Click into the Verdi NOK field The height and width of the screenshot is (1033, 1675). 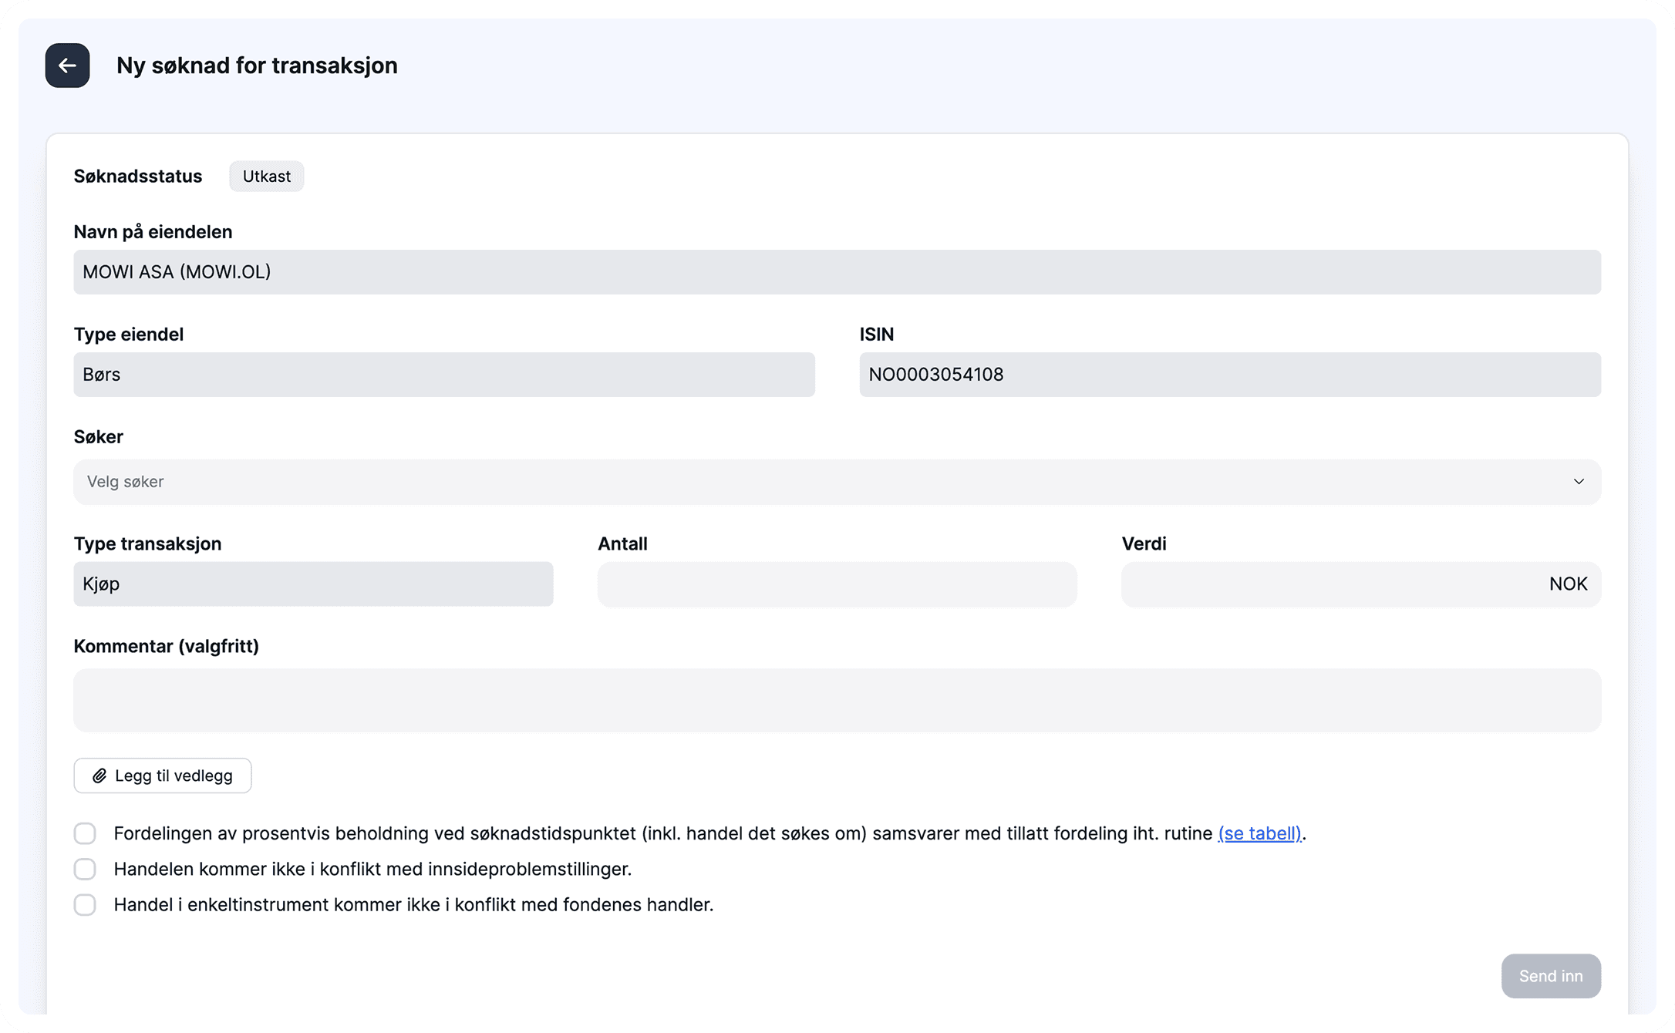[1326, 584]
